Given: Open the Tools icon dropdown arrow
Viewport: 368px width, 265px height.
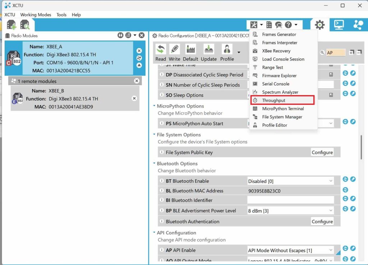Looking at the screenshot, I should pos(261,25).
